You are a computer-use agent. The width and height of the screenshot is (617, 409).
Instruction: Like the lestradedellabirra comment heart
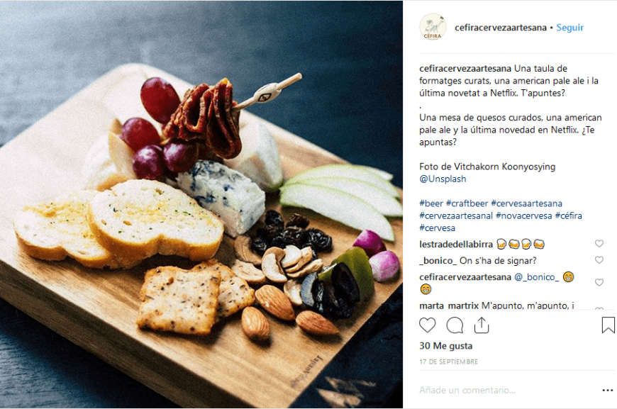599,244
